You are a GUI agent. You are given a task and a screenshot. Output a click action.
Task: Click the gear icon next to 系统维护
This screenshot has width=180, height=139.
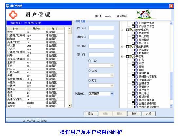(x=136, y=50)
